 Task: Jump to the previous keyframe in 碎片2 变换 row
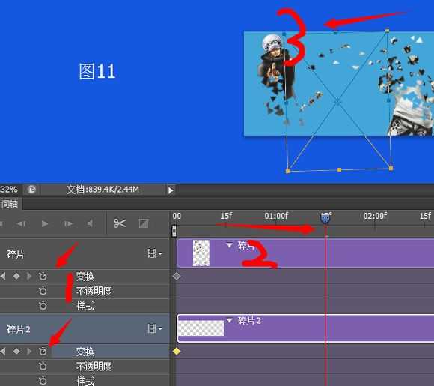(3, 352)
